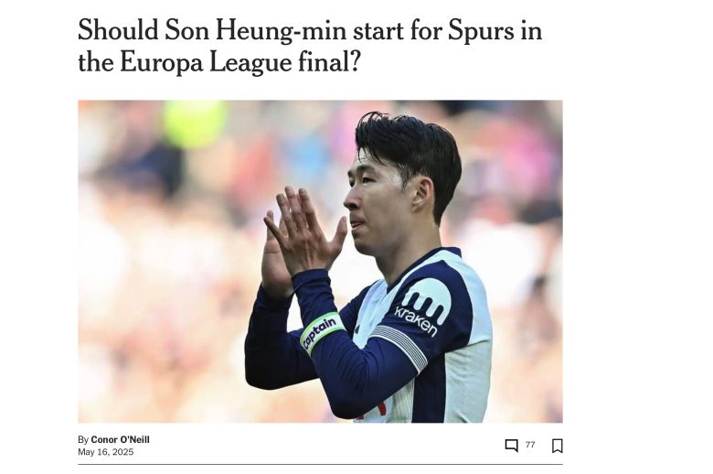This screenshot has height=474, width=713.
Task: Click the kraken squid logo above the wordmark
Action: 427,298
